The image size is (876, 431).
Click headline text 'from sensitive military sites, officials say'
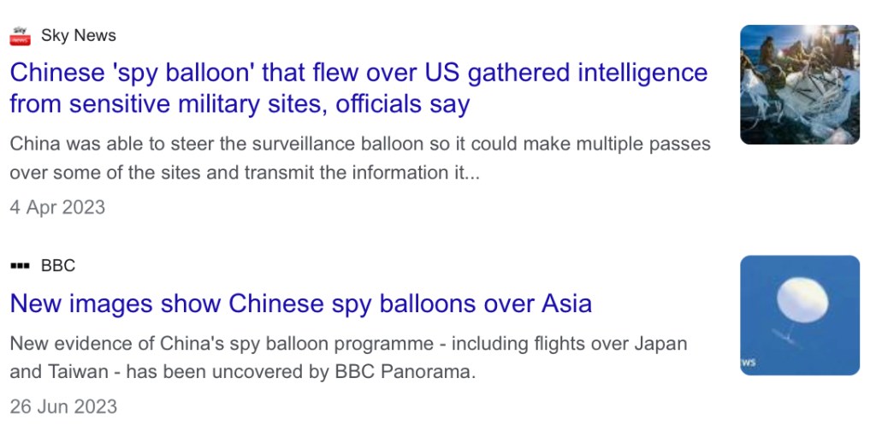[x=240, y=105]
